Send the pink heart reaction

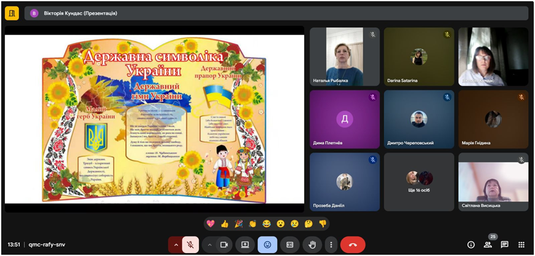coord(211,223)
